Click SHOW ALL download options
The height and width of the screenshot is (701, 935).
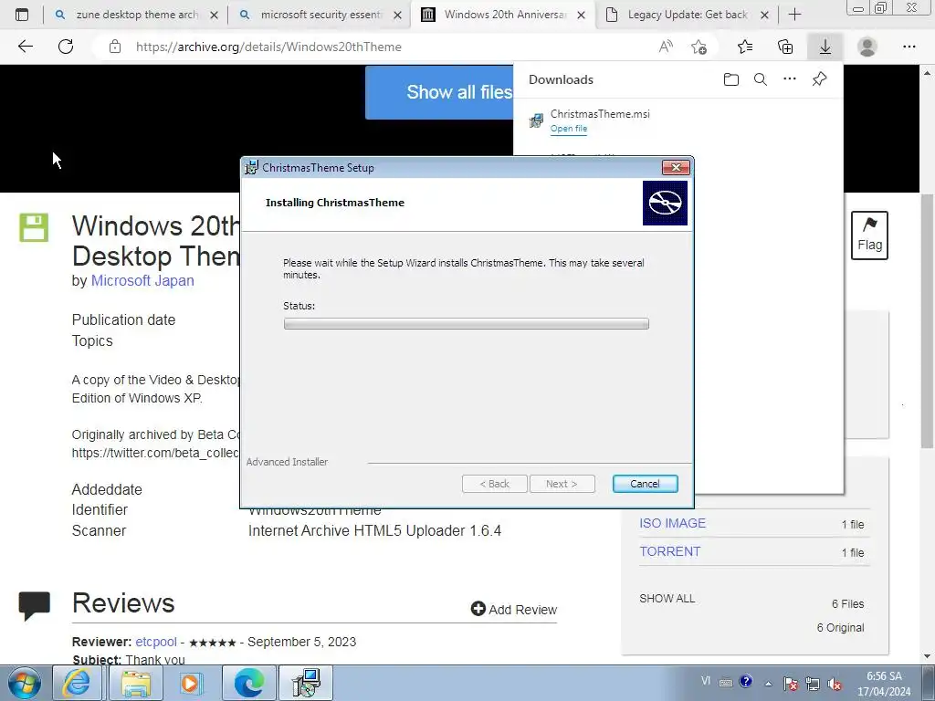click(x=667, y=599)
